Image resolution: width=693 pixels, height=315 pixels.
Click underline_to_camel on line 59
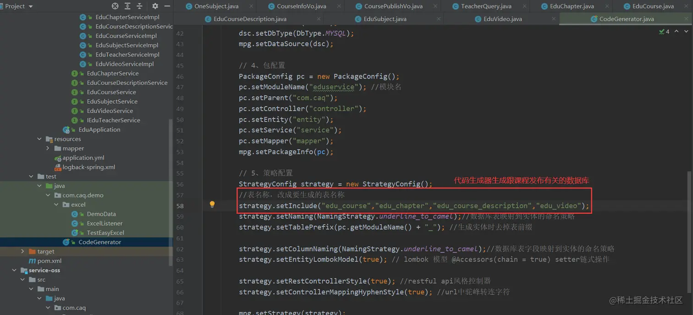tap(417, 216)
